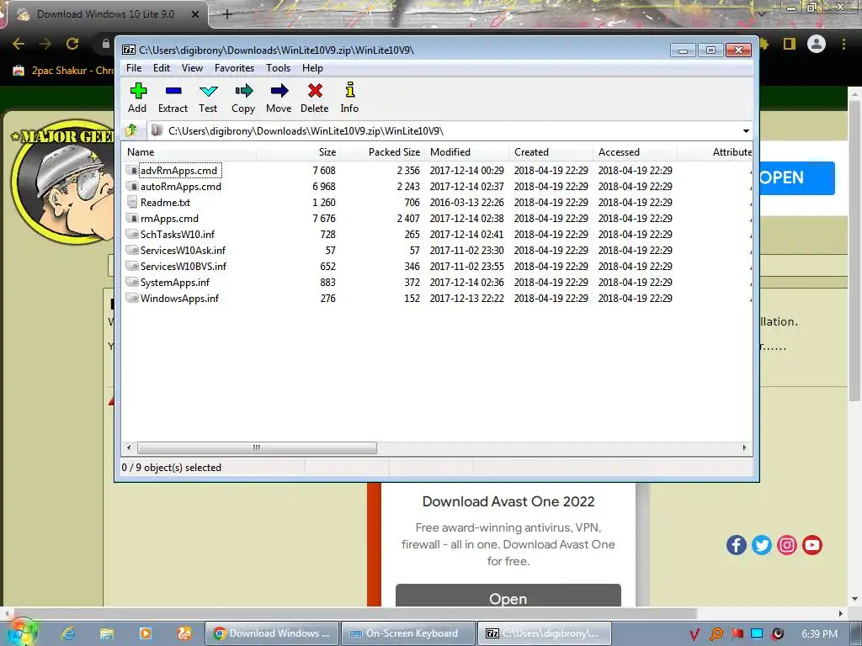This screenshot has height=646, width=862.
Task: Open the Facebook icon on the web page
Action: [736, 545]
